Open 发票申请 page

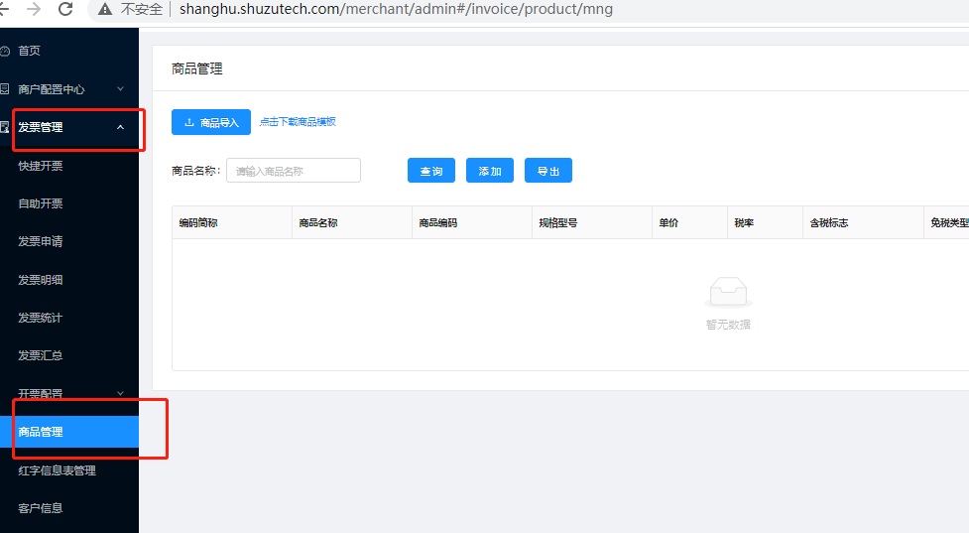pyautogui.click(x=41, y=241)
